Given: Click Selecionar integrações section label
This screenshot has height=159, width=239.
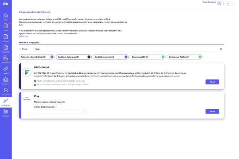Looking at the screenshot, I should point(29,42).
